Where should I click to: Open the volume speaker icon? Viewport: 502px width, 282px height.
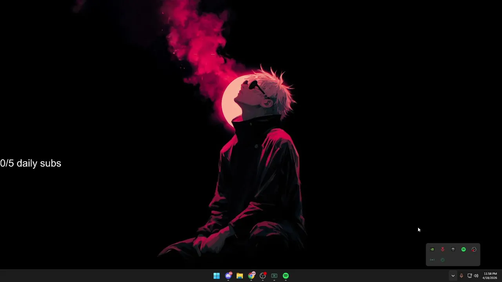point(476,276)
